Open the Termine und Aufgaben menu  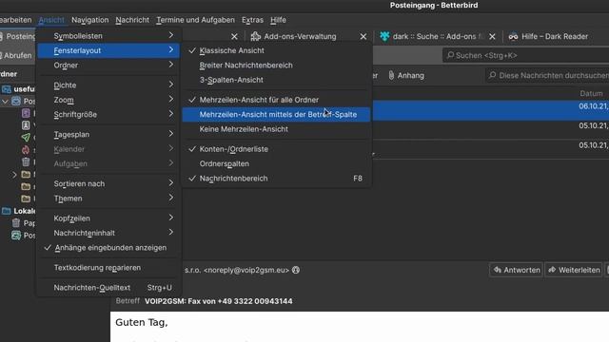[x=195, y=20]
